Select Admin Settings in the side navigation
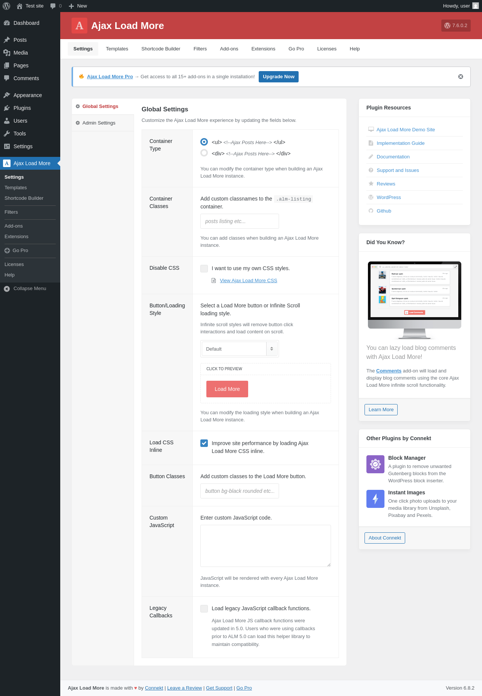This screenshot has height=696, width=482. click(103, 123)
